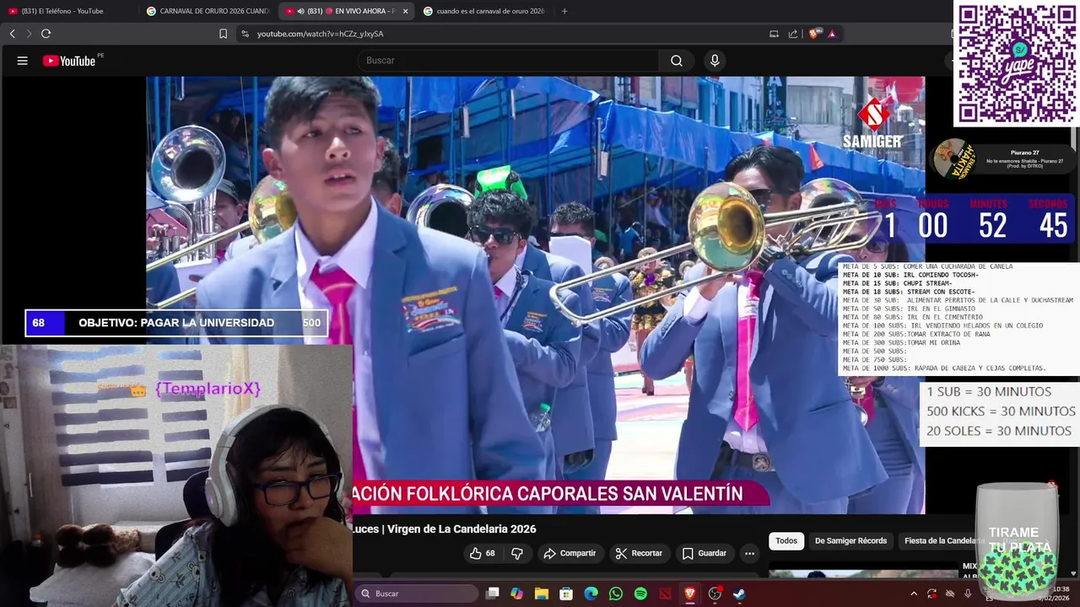Expand the system tray hidden icons chevron

tap(913, 594)
